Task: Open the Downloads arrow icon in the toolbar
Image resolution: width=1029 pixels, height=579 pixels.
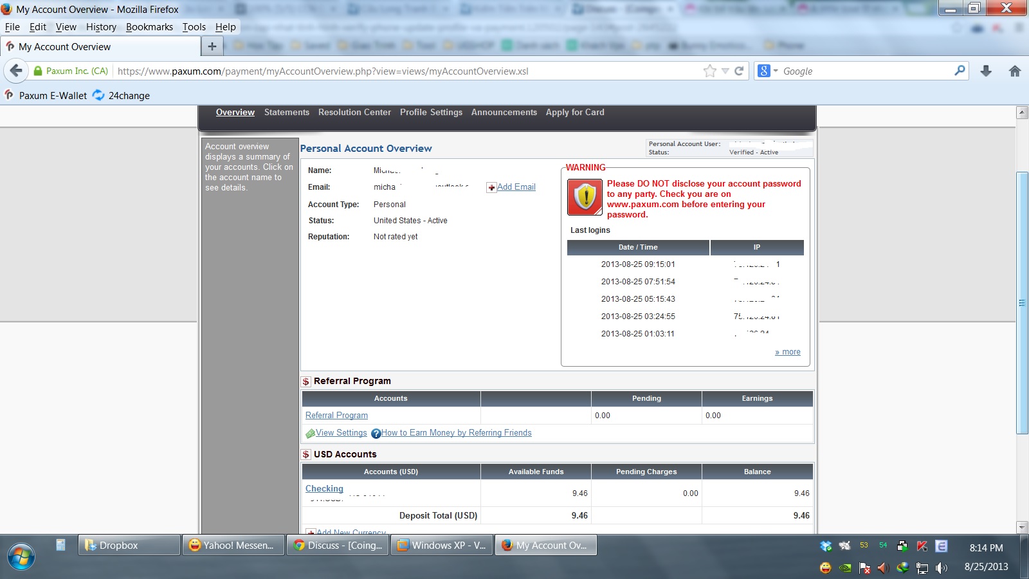Action: pos(986,71)
